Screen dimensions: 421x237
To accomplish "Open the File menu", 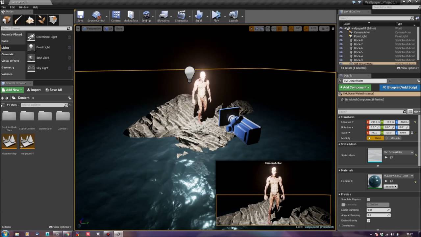I will pos(4,7).
